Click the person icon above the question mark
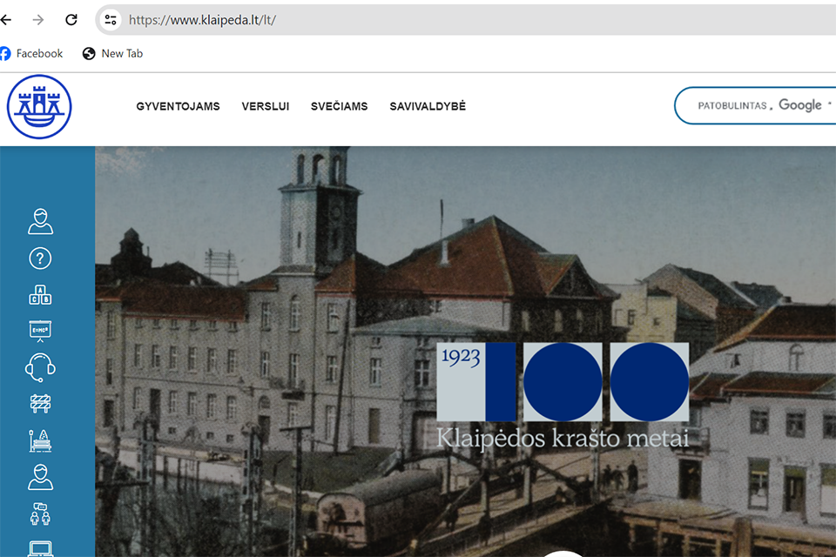 click(x=40, y=222)
